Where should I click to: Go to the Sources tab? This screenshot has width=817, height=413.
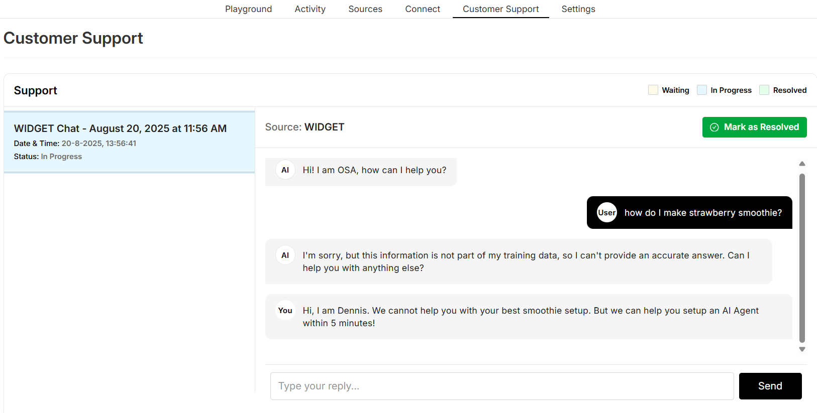coord(365,9)
